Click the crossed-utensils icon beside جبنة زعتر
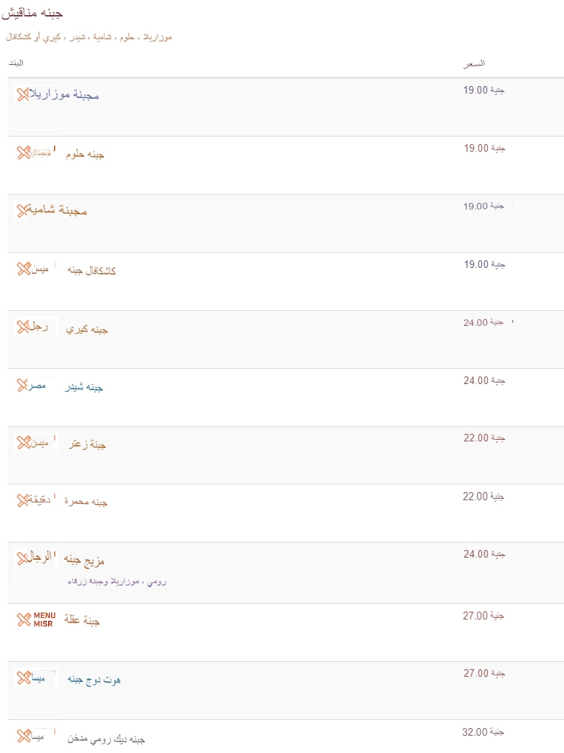 [24, 442]
